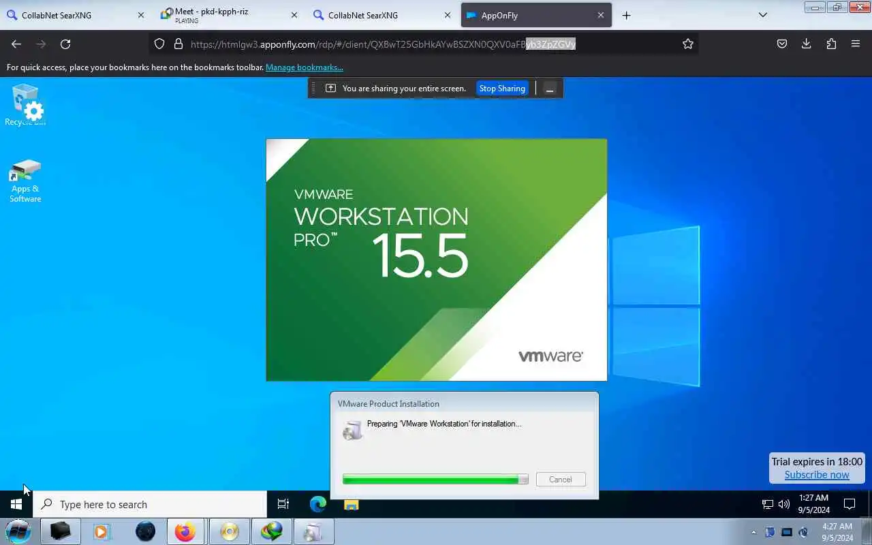Cancel the VMware installation preparation
The height and width of the screenshot is (545, 872).
[561, 480]
